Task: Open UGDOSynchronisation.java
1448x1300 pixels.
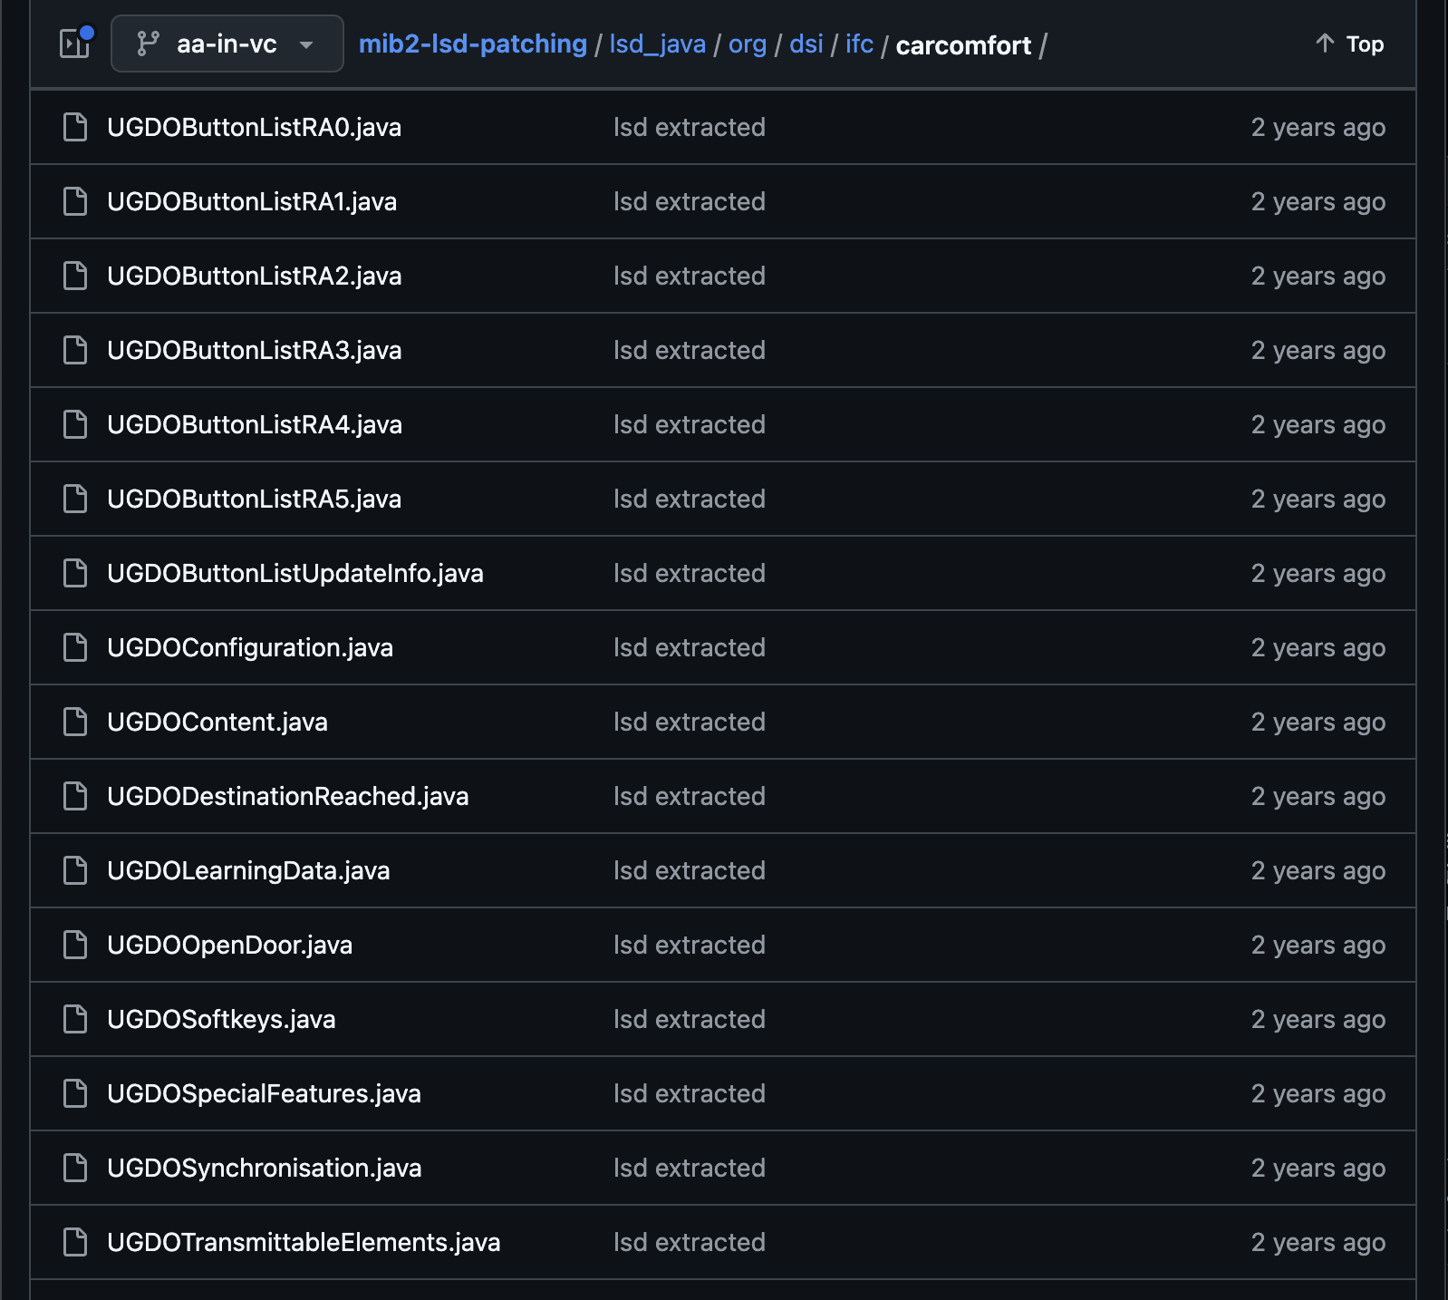Action: (x=264, y=1168)
